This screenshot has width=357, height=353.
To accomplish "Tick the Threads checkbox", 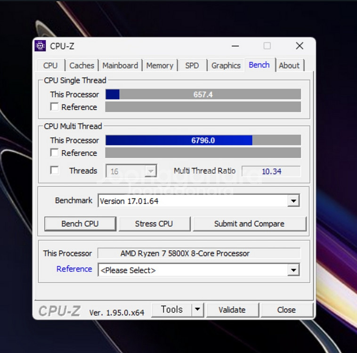I will [x=55, y=170].
